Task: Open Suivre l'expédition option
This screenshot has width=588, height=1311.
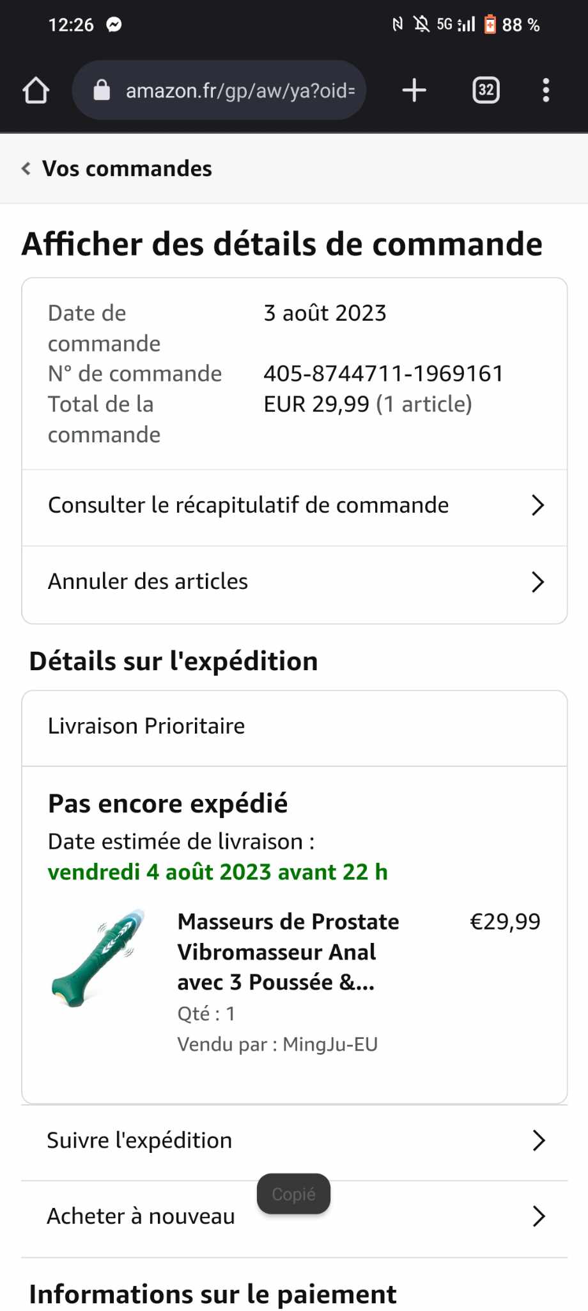Action: click(139, 1140)
